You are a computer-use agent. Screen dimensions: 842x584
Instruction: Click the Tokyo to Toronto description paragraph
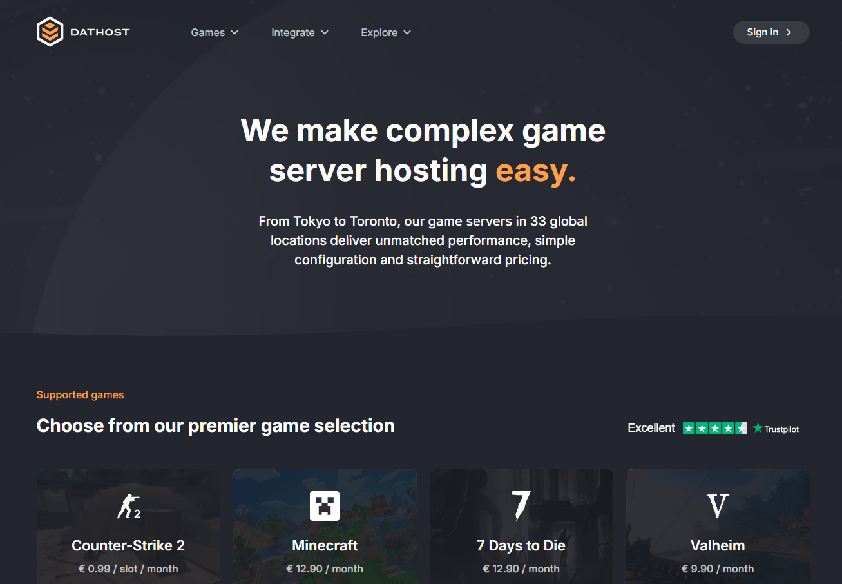[423, 240]
